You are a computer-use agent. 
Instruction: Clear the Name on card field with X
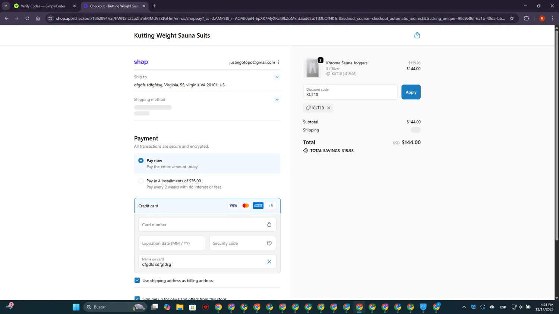pyautogui.click(x=269, y=262)
